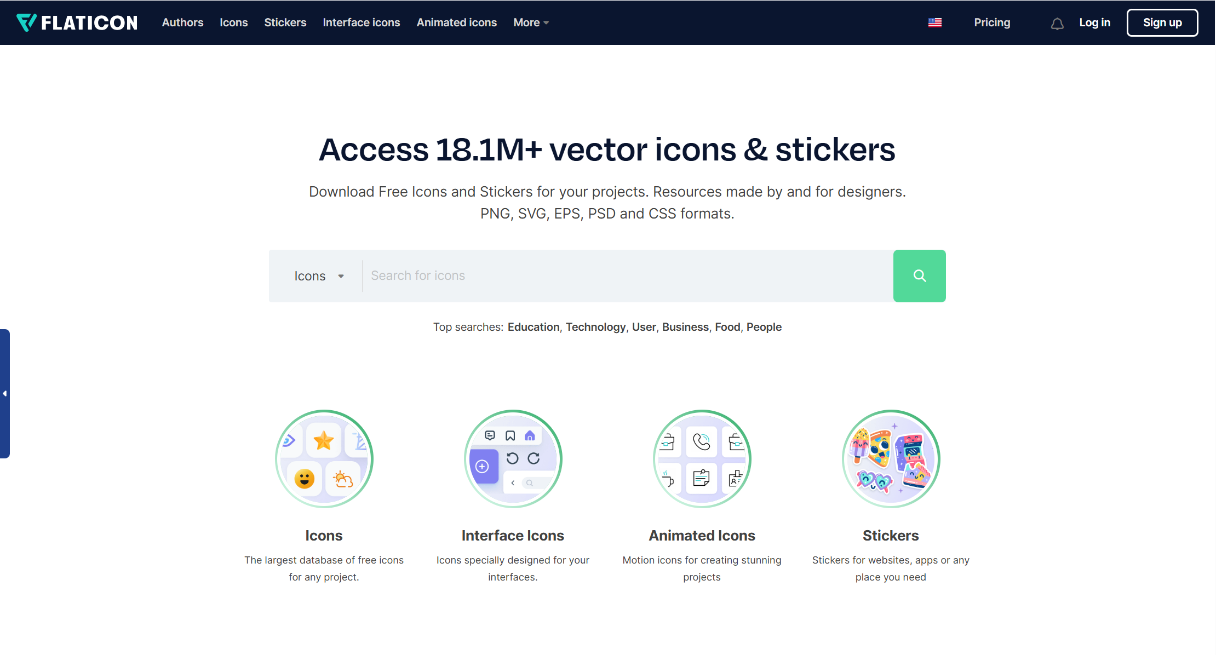Image resolution: width=1216 pixels, height=655 pixels.
Task: Click the US flag language selector
Action: 935,22
